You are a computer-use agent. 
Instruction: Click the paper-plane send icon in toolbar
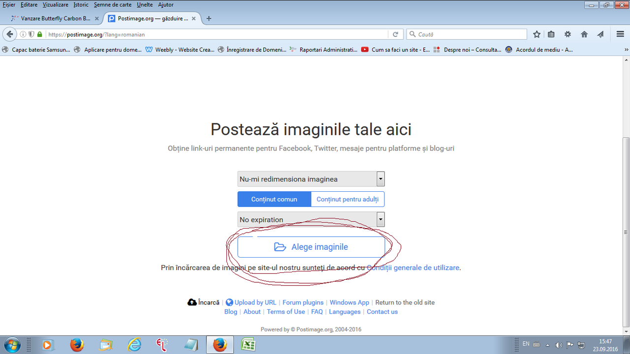click(600, 34)
